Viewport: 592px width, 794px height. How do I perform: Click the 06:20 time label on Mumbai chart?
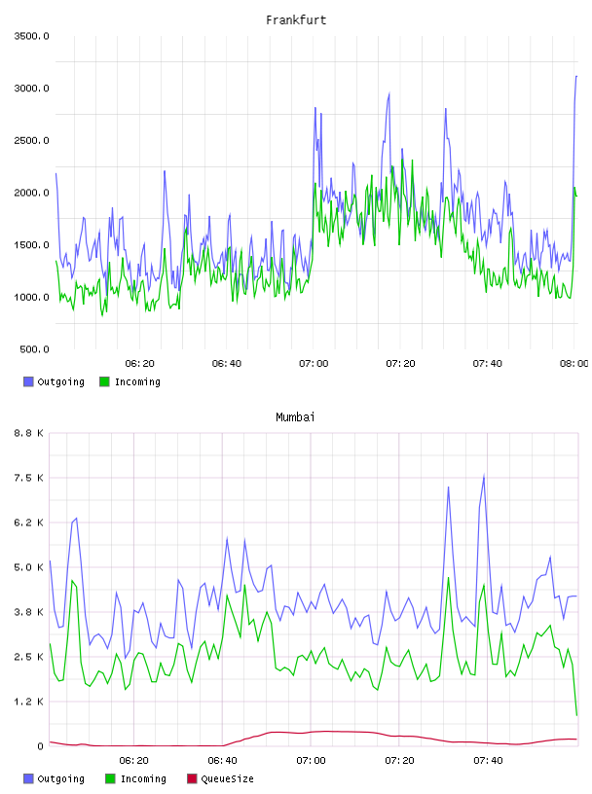133,761
